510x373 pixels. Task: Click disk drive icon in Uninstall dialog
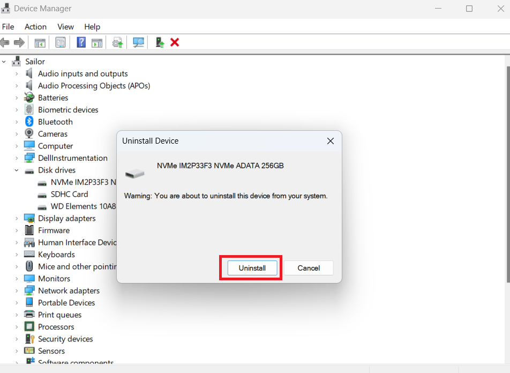135,173
